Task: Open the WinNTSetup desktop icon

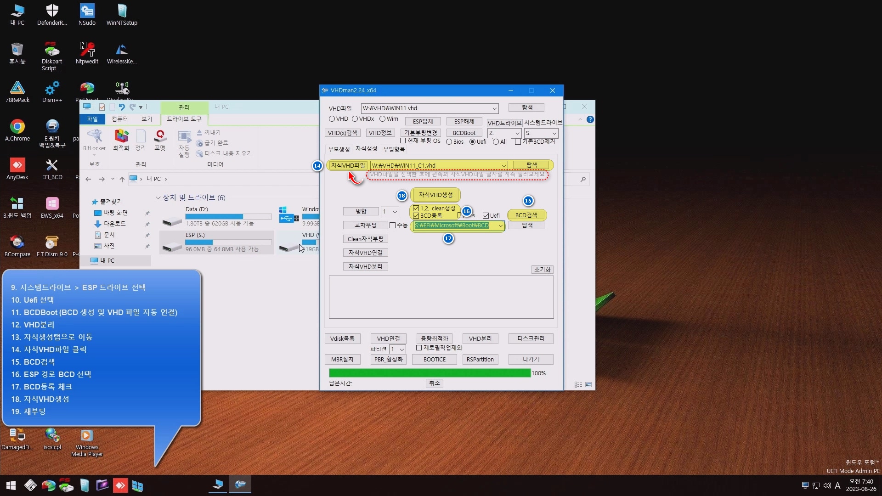Action: [122, 14]
